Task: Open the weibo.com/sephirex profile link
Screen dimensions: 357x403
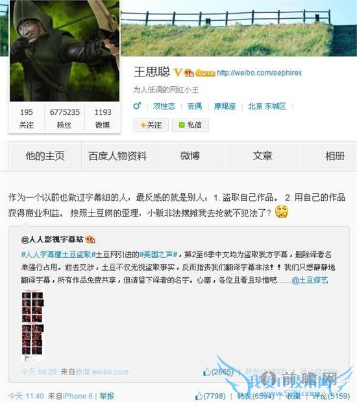Action: point(259,73)
